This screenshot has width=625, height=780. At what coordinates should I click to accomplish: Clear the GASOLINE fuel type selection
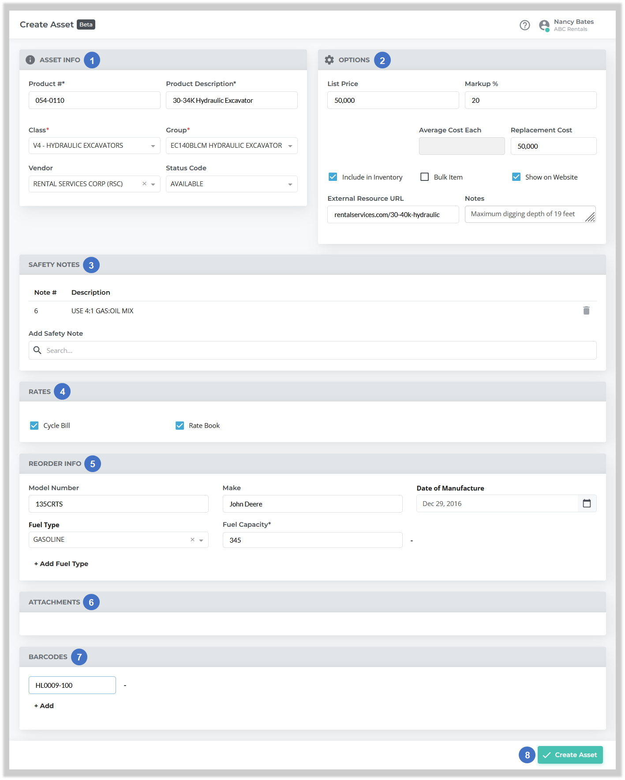click(x=192, y=540)
